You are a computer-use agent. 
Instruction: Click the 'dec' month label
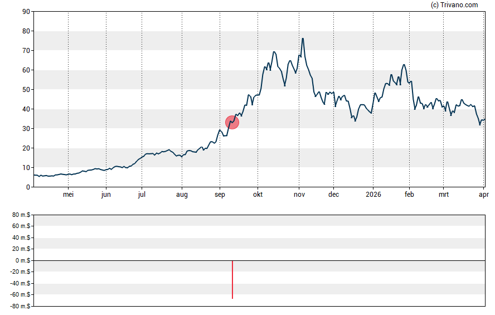pos(333,195)
